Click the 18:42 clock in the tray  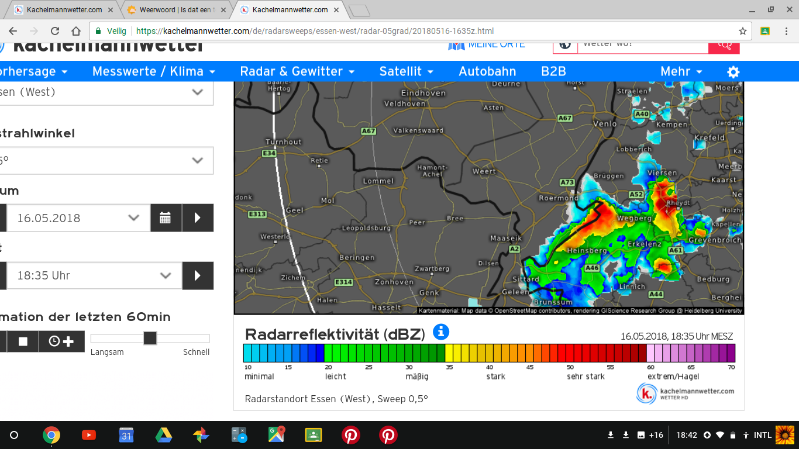click(687, 435)
